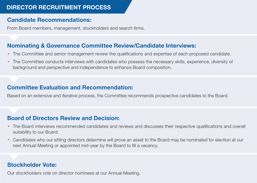Image resolution: width=257 pixels, height=183 pixels.
Task: Click the Board of Directors Review heading
Action: coord(63,118)
